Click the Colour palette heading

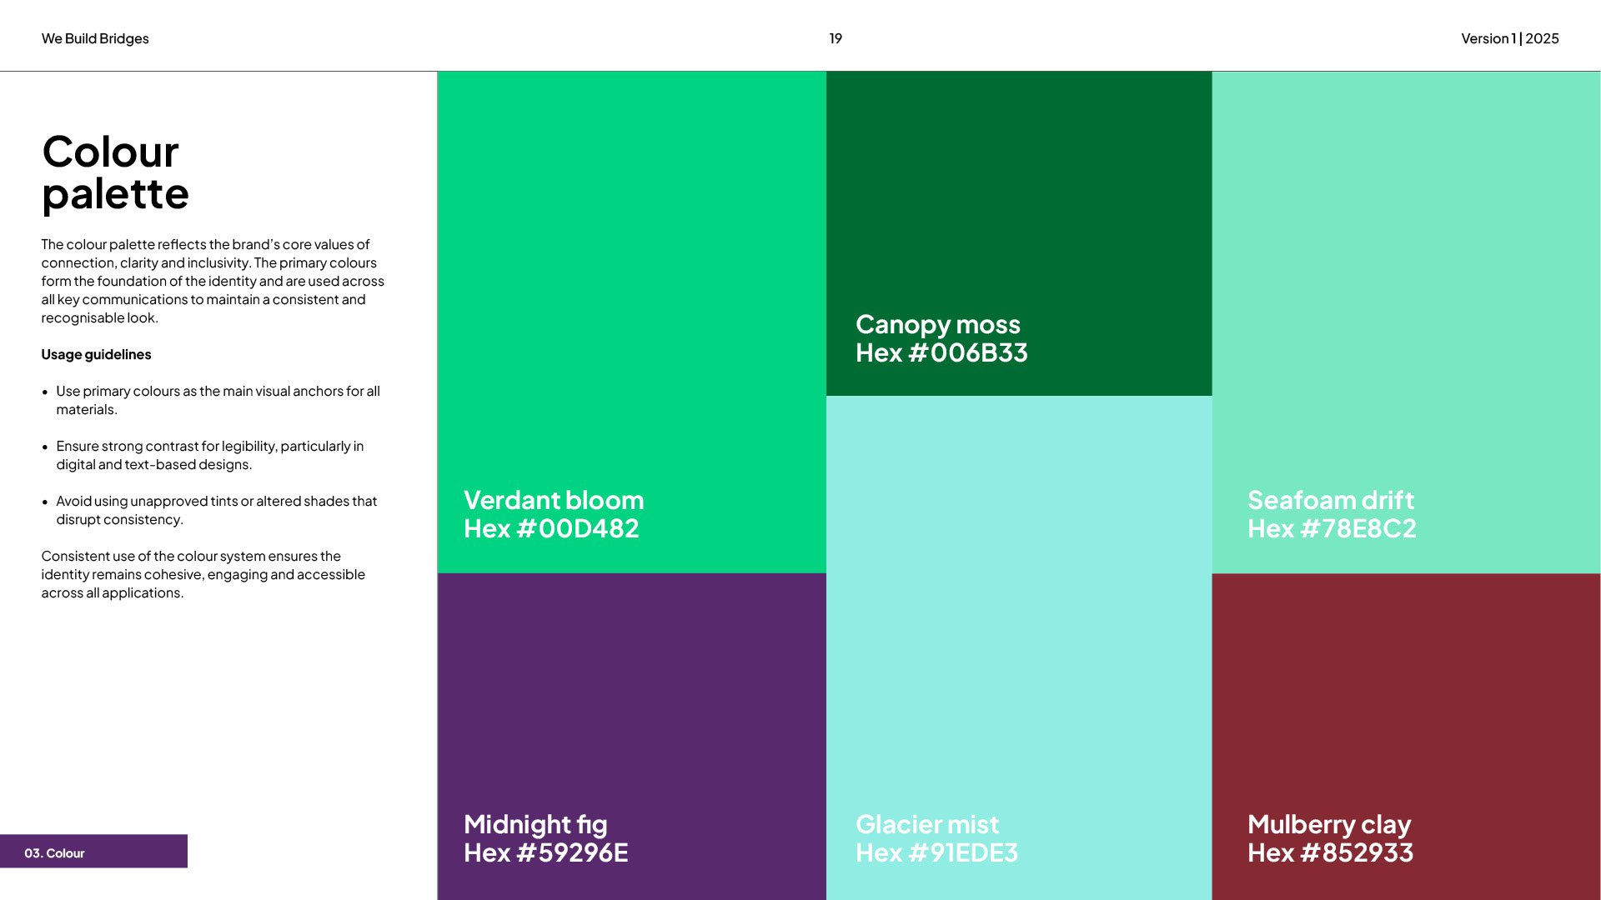pos(115,172)
